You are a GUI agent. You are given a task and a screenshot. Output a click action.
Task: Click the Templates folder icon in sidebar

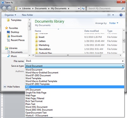pos(8,20)
